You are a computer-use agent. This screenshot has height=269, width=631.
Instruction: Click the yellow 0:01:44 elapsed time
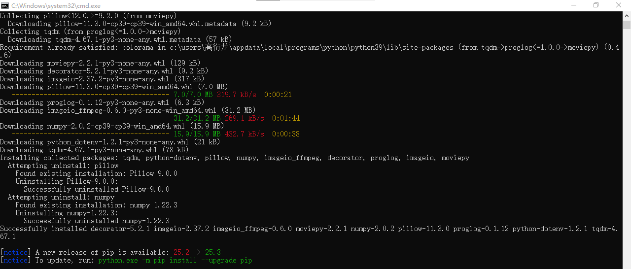click(286, 118)
